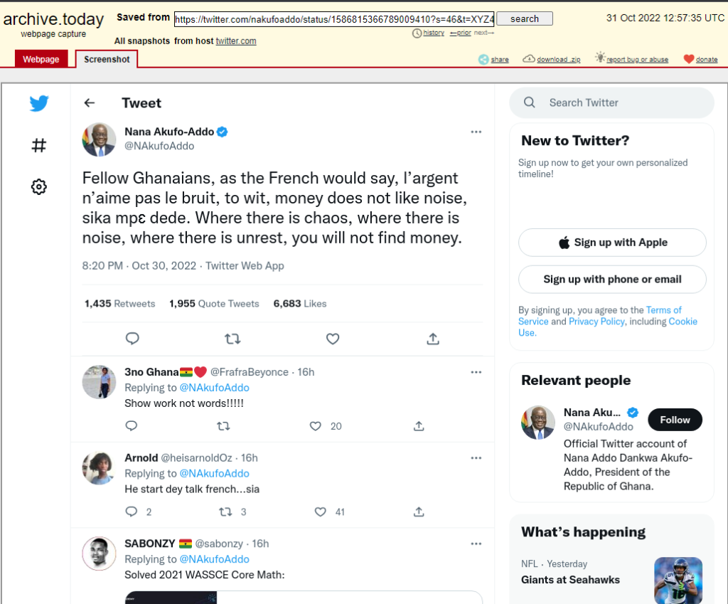728x604 pixels.
Task: Like the main tweet heart icon
Action: (333, 339)
